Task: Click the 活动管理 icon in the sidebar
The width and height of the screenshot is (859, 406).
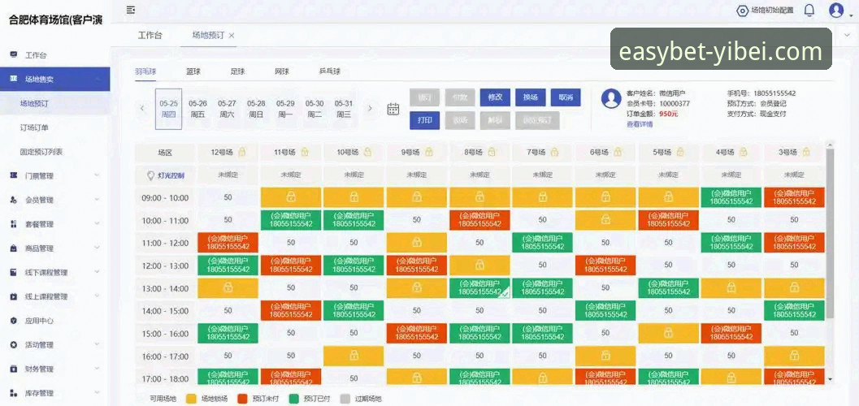Action: click(x=14, y=345)
